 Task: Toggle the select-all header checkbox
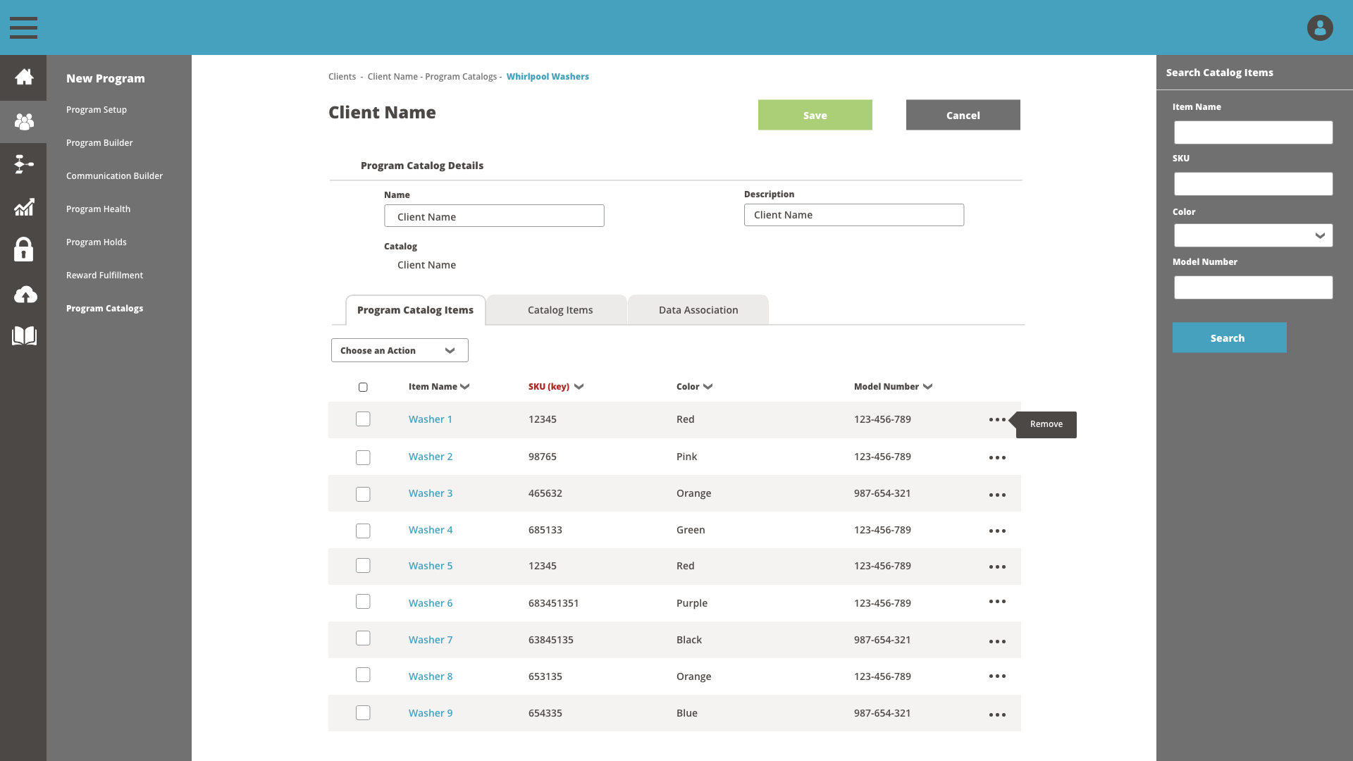point(363,387)
